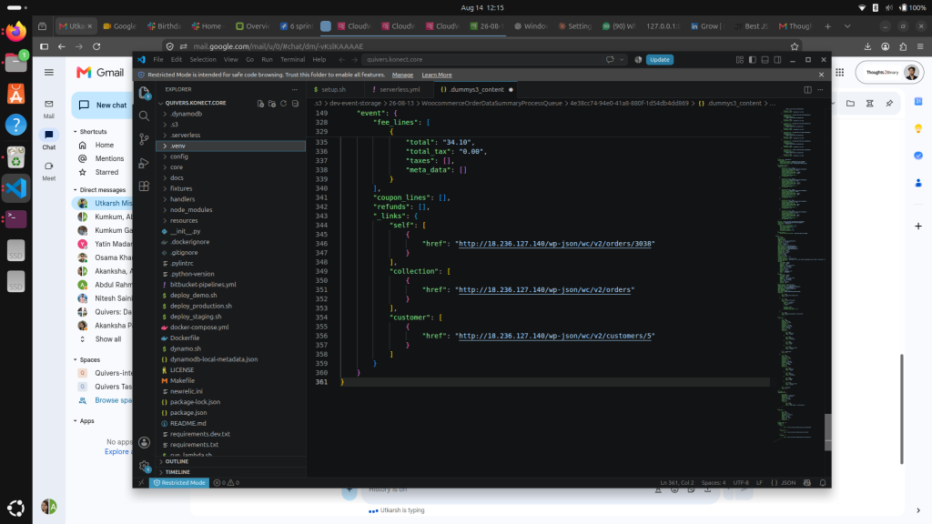This screenshot has height=524, width=932.
Task: Click the VS Code editor vertical scrollbar
Action: click(x=828, y=432)
